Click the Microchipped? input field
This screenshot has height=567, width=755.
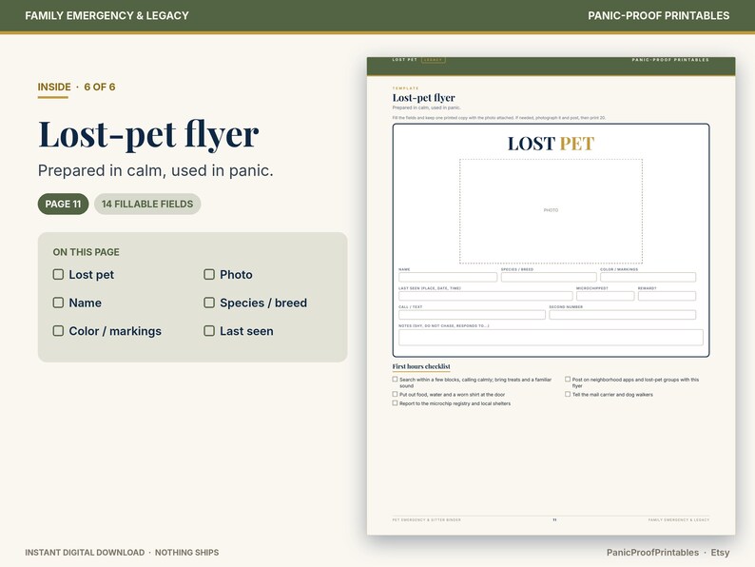point(606,296)
